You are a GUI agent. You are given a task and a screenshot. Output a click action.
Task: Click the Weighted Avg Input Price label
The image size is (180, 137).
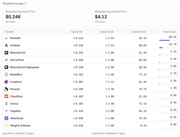click(20, 12)
